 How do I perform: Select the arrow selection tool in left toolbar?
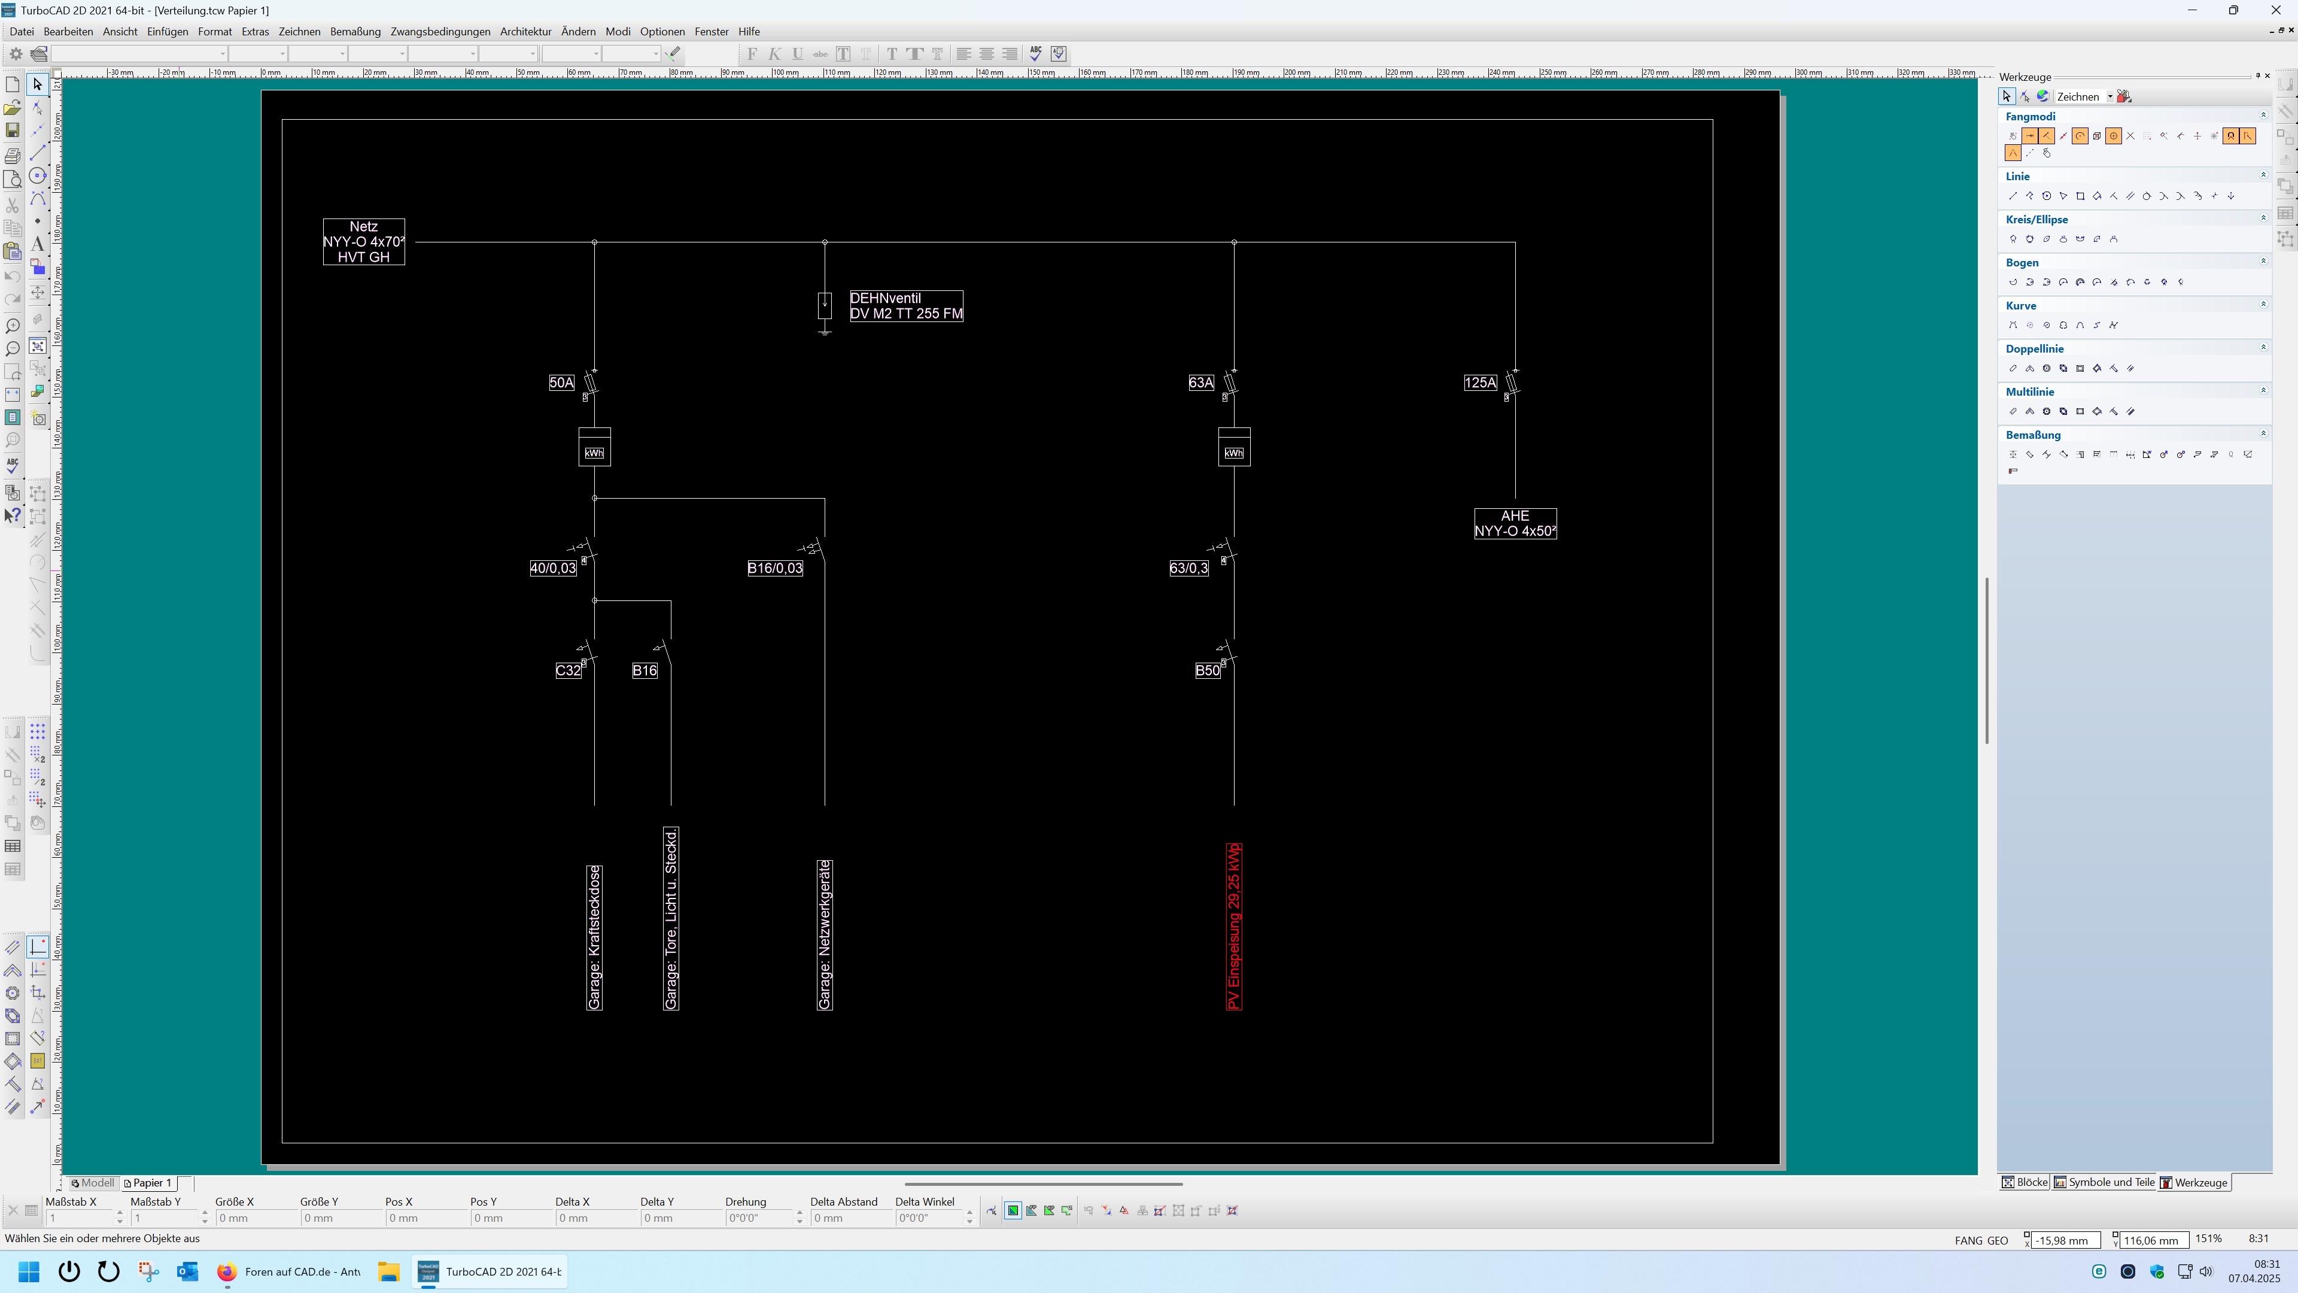tap(38, 84)
